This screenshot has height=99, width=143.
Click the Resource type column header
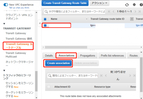pos(102,87)
